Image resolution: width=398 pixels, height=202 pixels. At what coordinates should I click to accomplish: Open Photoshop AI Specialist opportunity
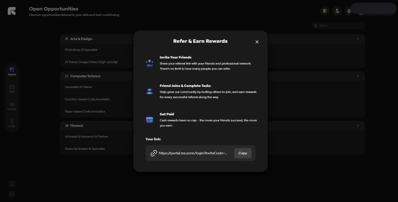81,50
